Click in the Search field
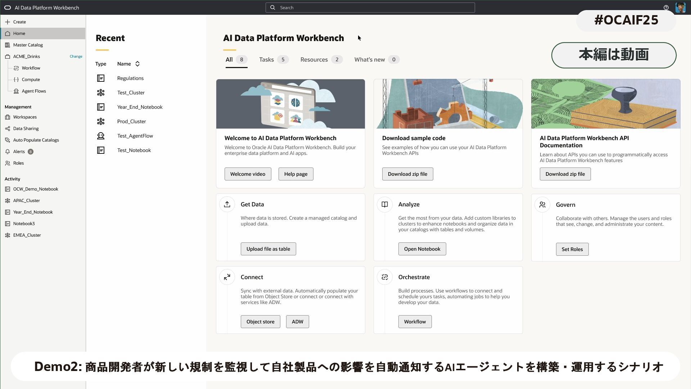This screenshot has height=389, width=691. (x=370, y=8)
